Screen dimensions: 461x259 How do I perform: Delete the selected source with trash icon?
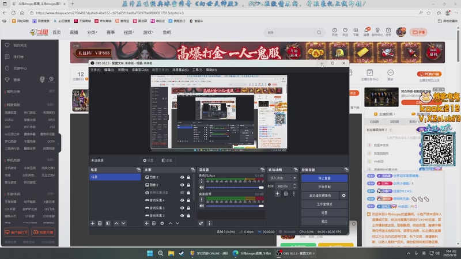154,223
